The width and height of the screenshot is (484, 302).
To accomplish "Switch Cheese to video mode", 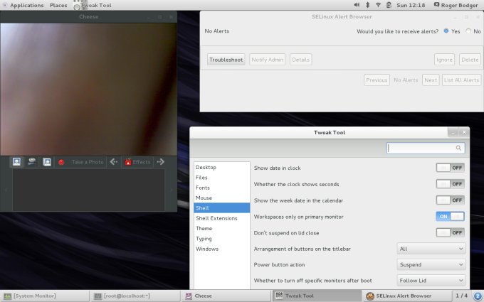I will pyautogui.click(x=31, y=162).
